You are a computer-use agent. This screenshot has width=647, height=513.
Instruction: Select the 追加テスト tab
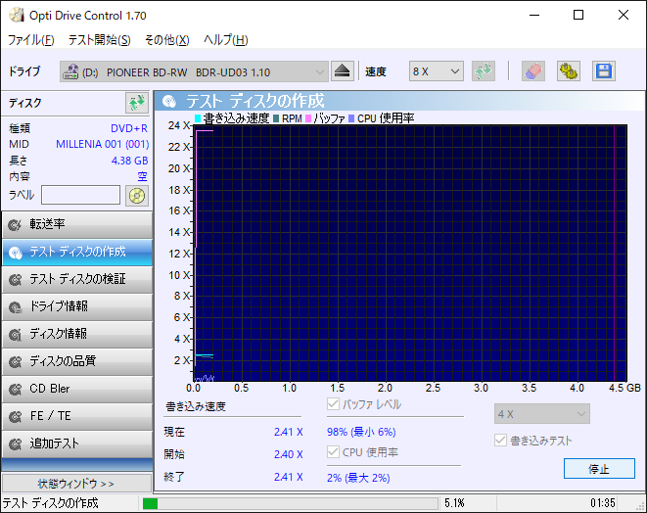77,444
